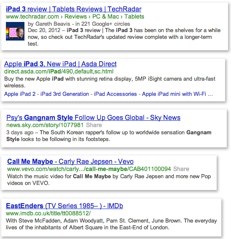Open the iPad 3 review TechRadar result
The image size is (231, 239).
73,9
